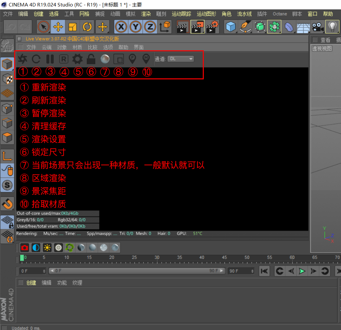Send scene and restart Octane render
Image resolution: width=341 pixels, height=330 pixels.
point(23,59)
